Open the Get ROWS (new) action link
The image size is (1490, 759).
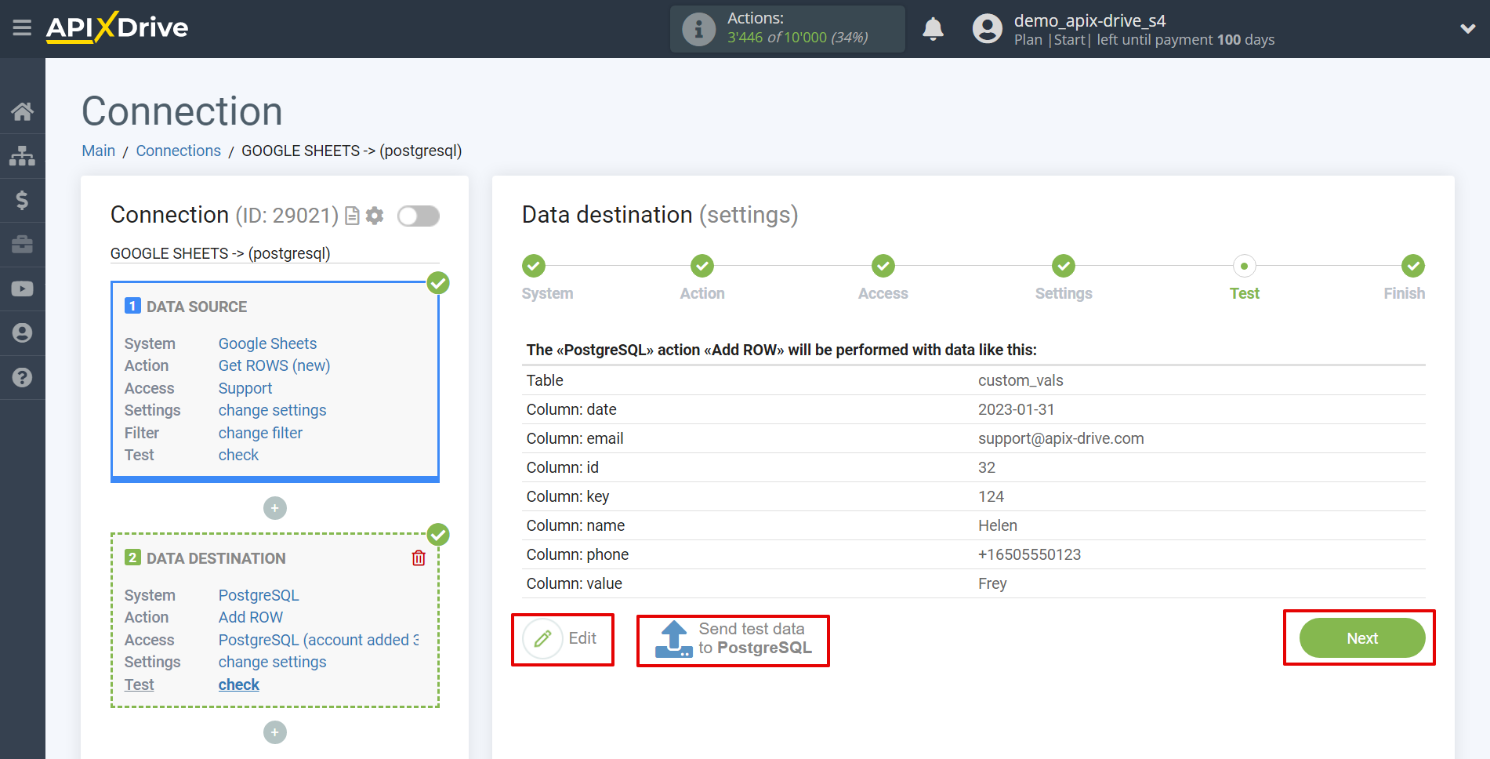click(x=274, y=365)
